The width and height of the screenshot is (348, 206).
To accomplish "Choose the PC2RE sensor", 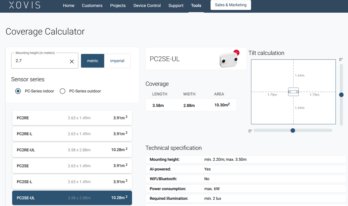I will click(x=72, y=118).
